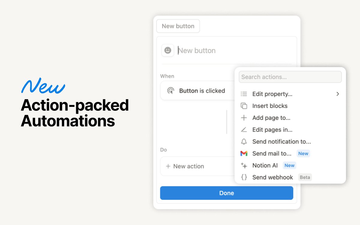
Task: Expand Edit property using its chevron
Action: pos(338,94)
